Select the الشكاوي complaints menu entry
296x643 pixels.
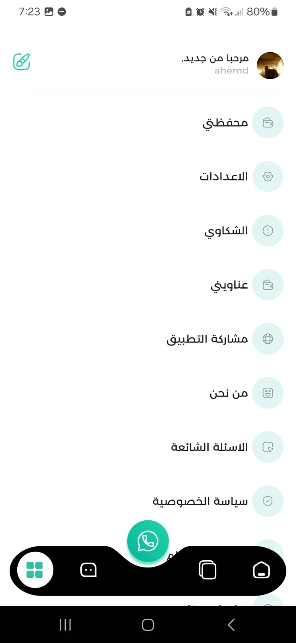tap(226, 231)
